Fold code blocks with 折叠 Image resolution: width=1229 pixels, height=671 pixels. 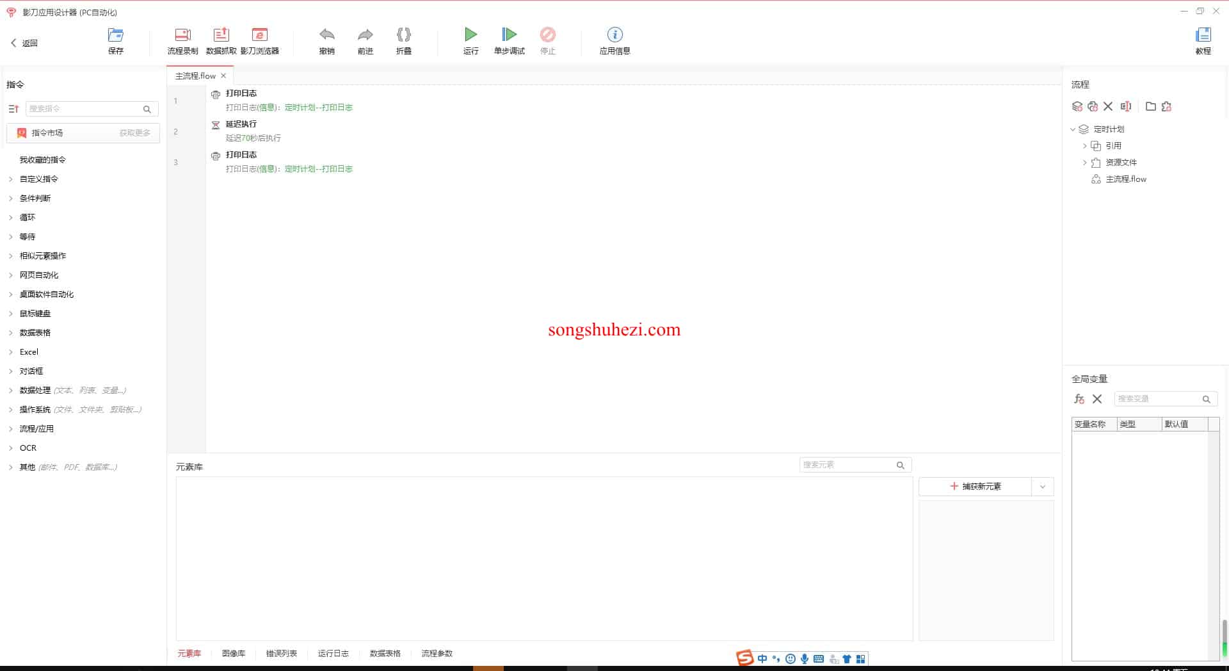click(x=404, y=41)
